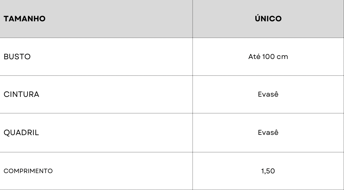Click the column divider in the QUADRIL row
This screenshot has height=190, width=344.
click(193, 133)
